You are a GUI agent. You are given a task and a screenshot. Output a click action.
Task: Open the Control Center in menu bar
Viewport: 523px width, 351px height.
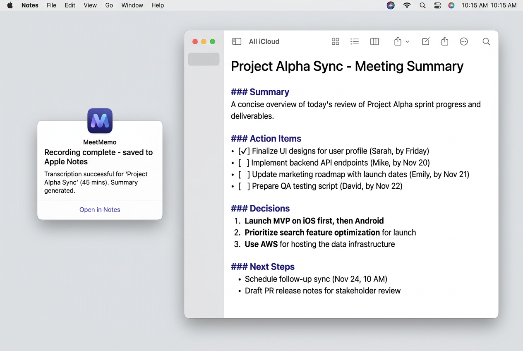[x=437, y=5]
